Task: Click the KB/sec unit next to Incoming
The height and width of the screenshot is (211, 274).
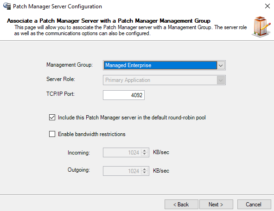Action: click(x=161, y=152)
